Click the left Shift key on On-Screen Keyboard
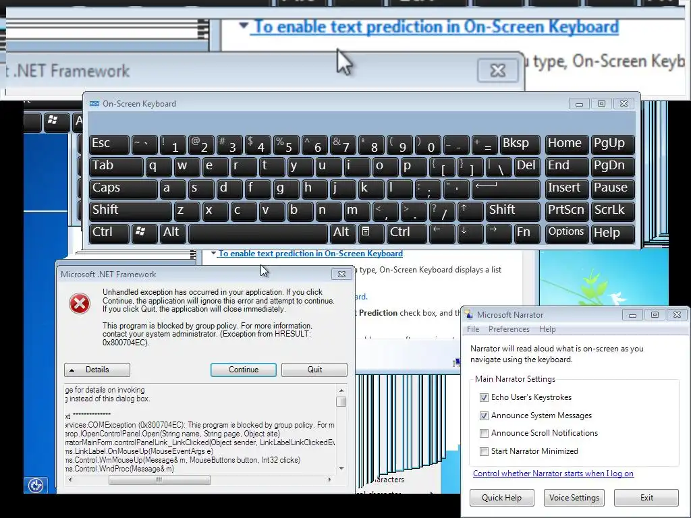This screenshot has height=518, width=691. tap(130, 211)
